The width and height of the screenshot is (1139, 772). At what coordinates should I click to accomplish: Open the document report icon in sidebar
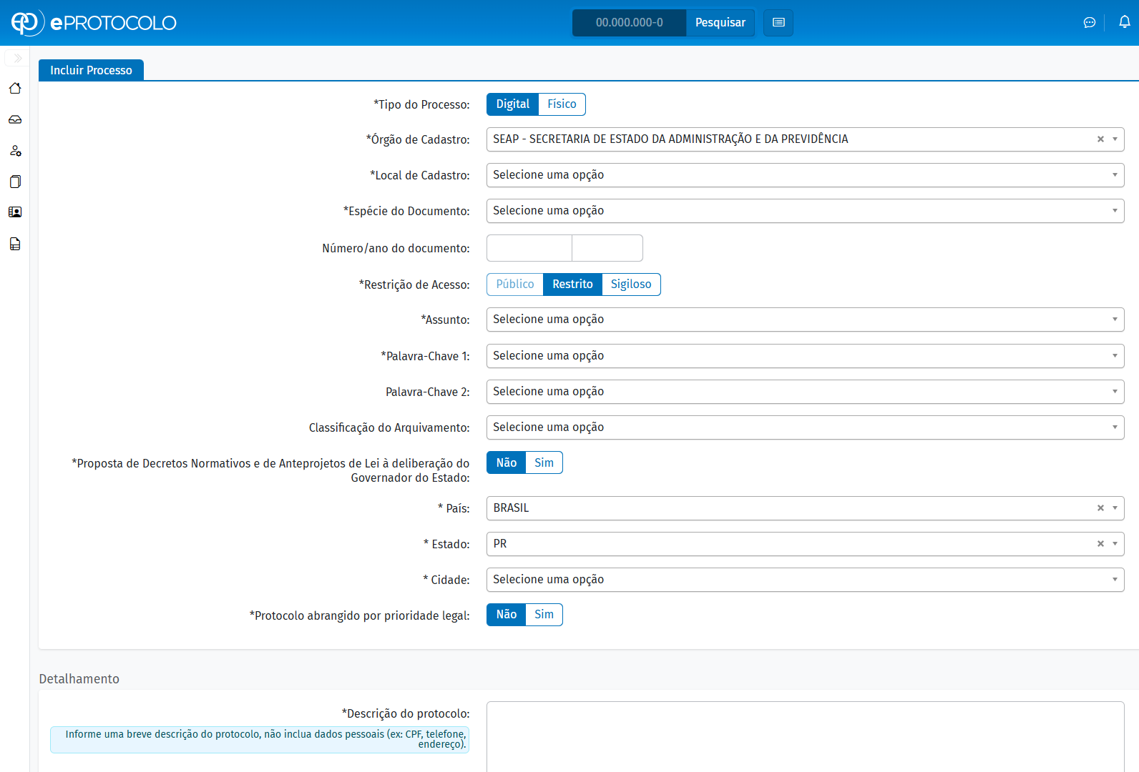pos(15,244)
